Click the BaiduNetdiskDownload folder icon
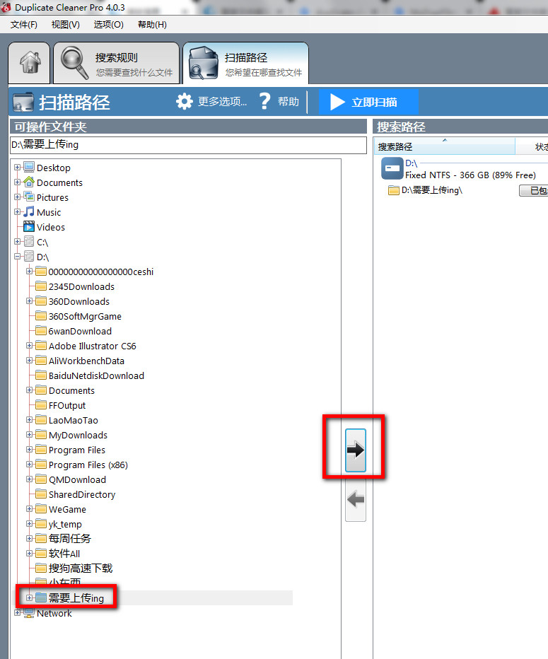 point(41,375)
